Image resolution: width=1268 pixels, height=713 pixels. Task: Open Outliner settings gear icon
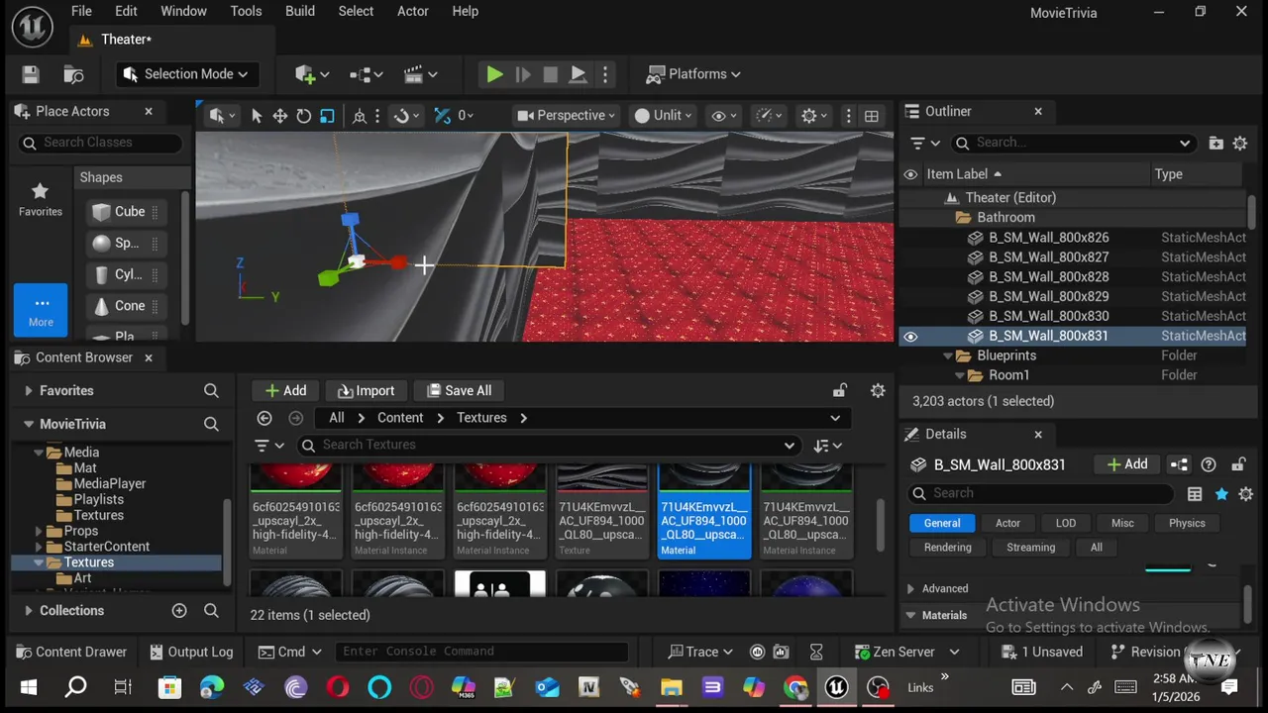coord(1240,143)
